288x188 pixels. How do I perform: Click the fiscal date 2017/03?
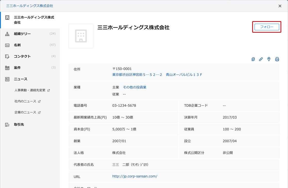(x=230, y=117)
